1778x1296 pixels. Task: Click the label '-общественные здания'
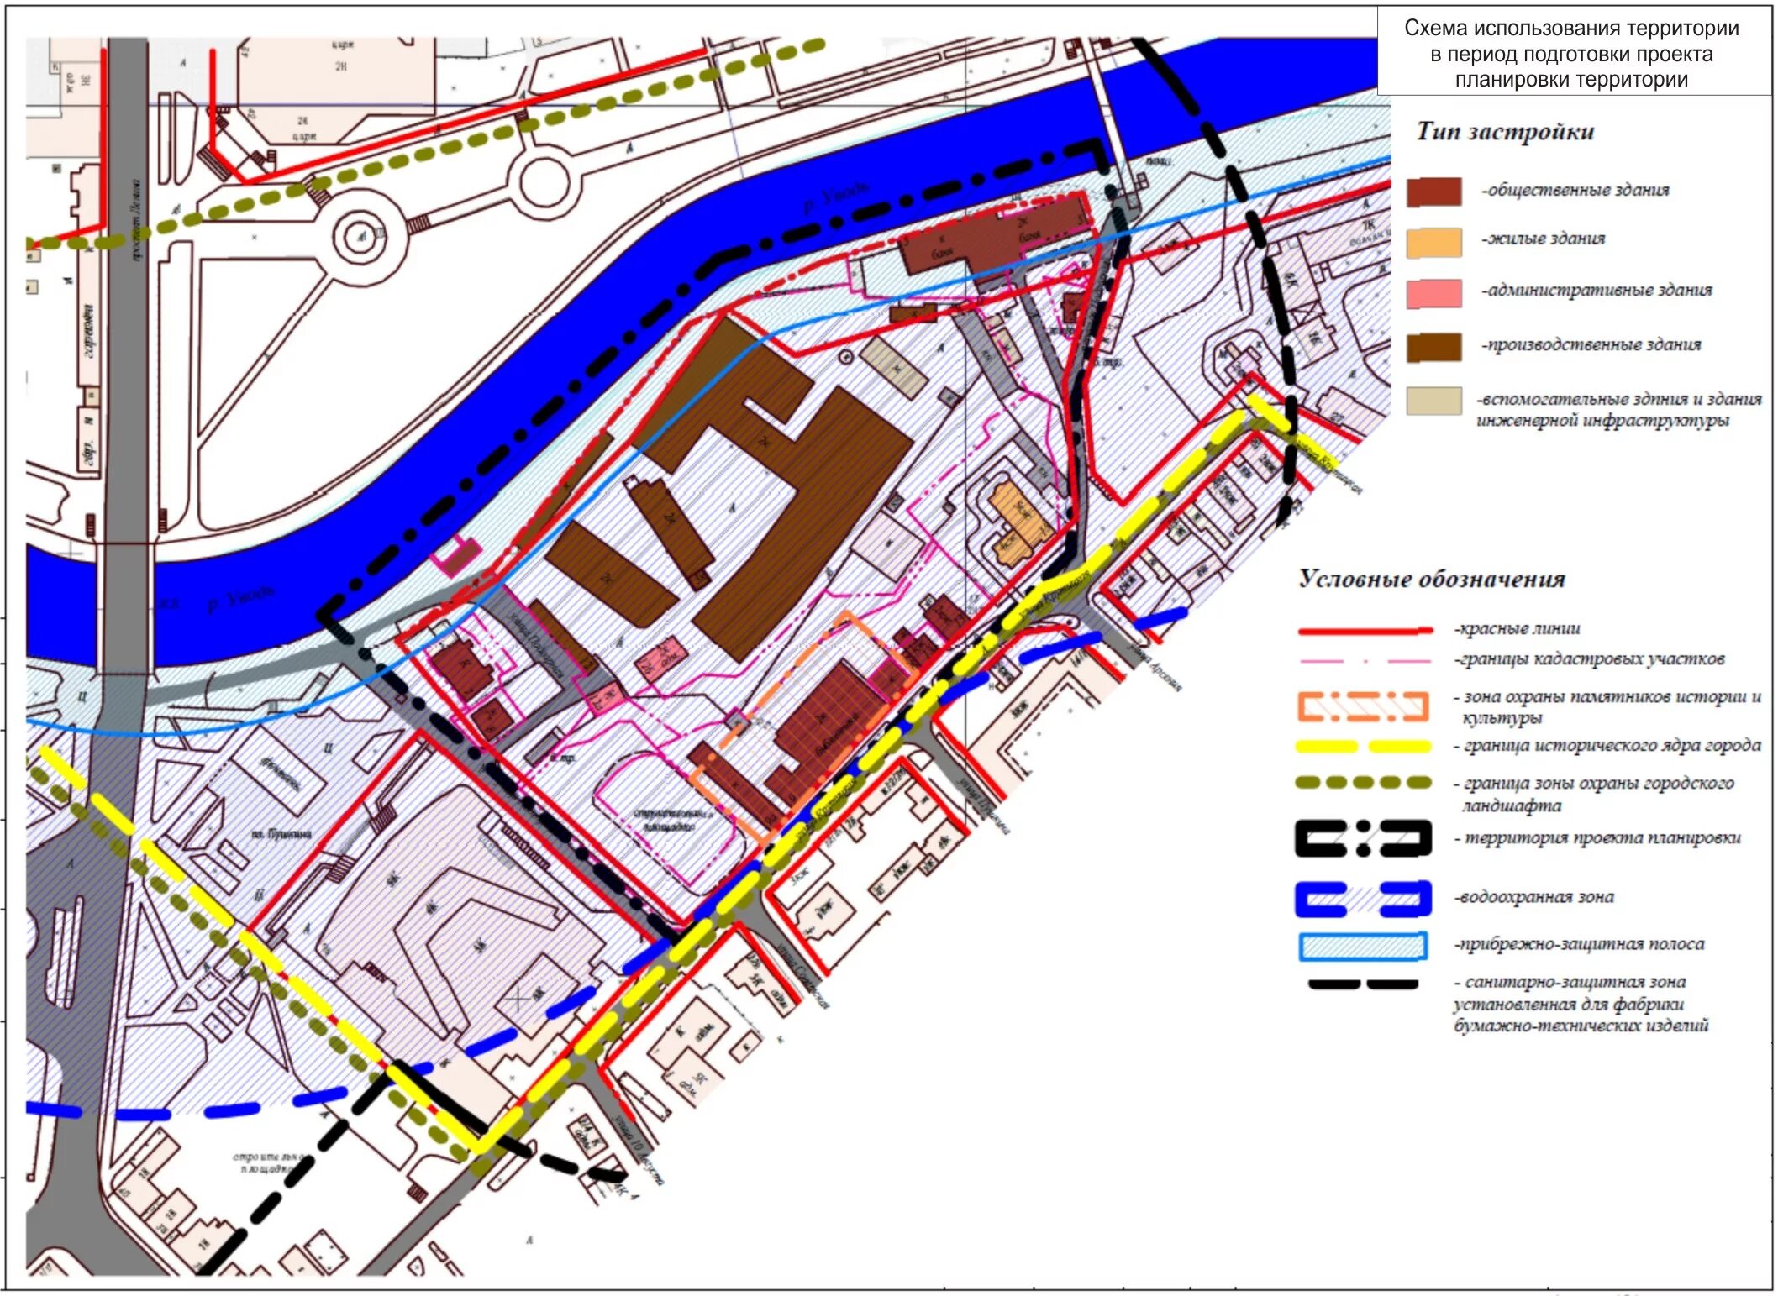[x=1575, y=191]
